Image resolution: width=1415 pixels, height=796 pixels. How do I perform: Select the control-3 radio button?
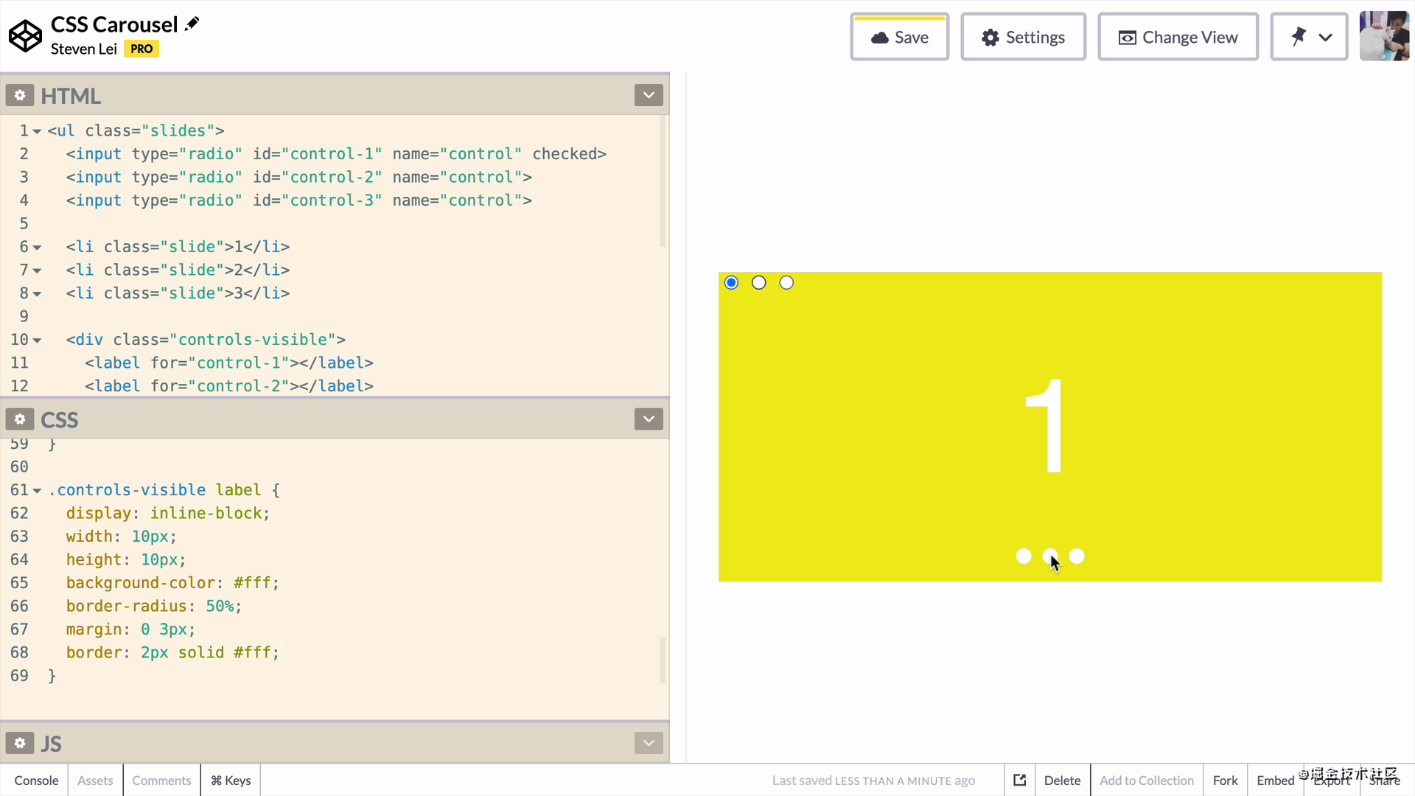786,282
